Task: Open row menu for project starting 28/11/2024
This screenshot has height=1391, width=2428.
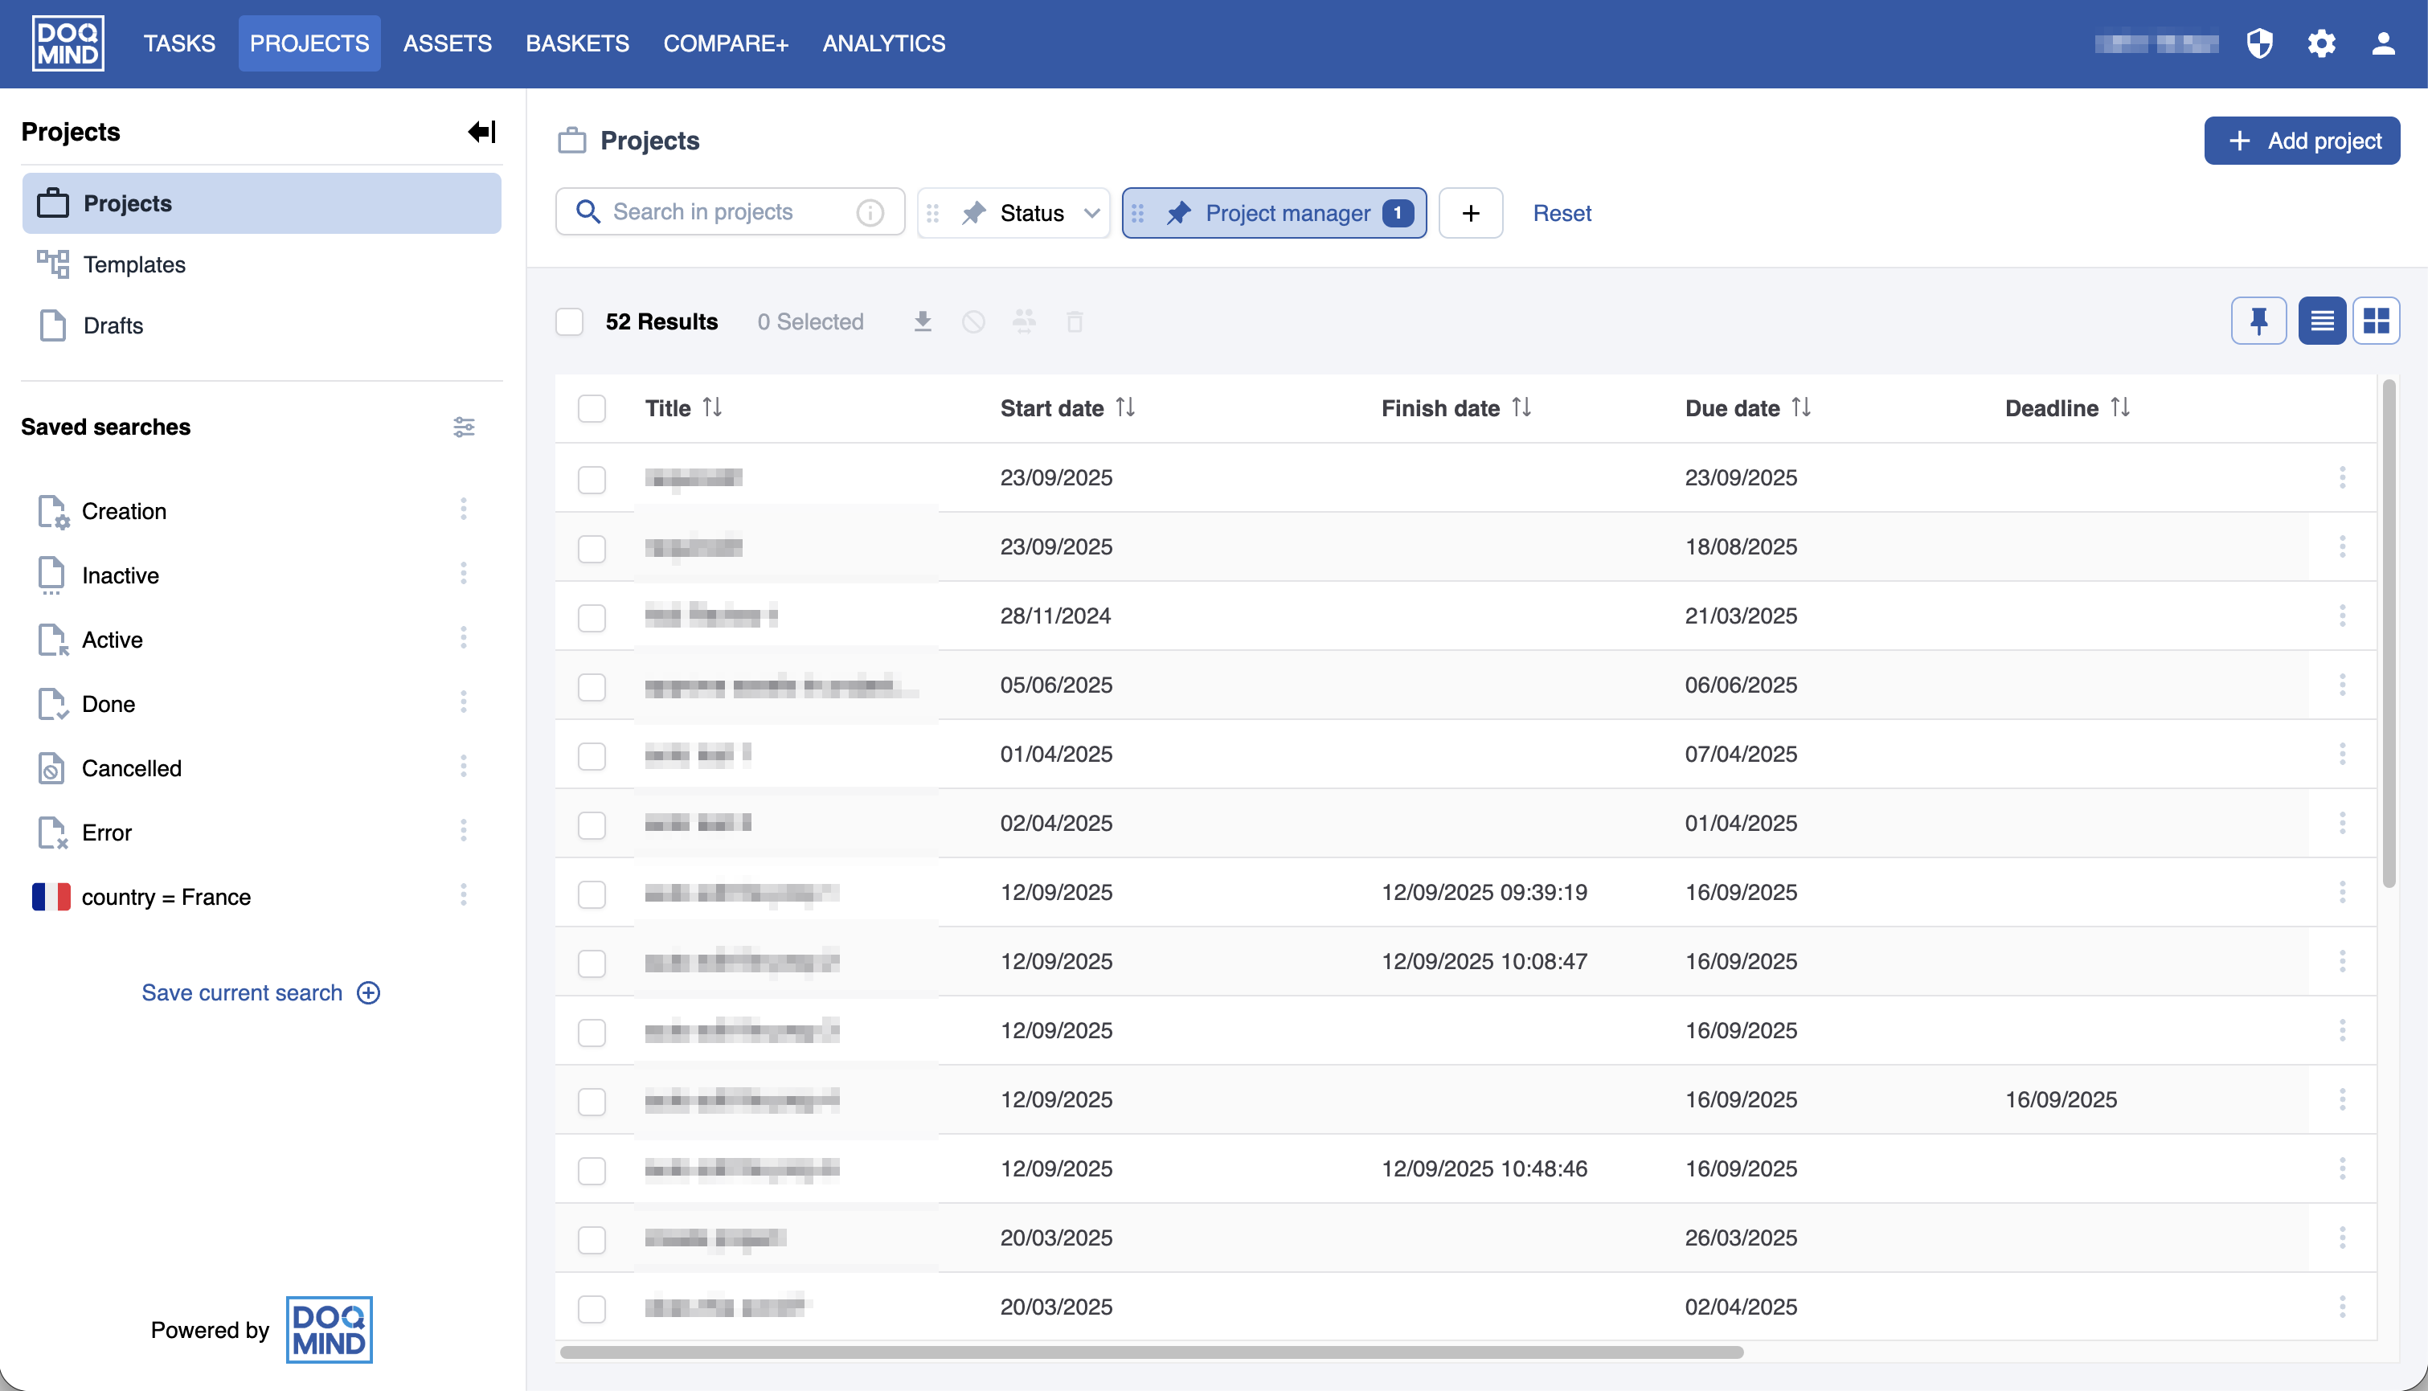Action: pos(2342,616)
